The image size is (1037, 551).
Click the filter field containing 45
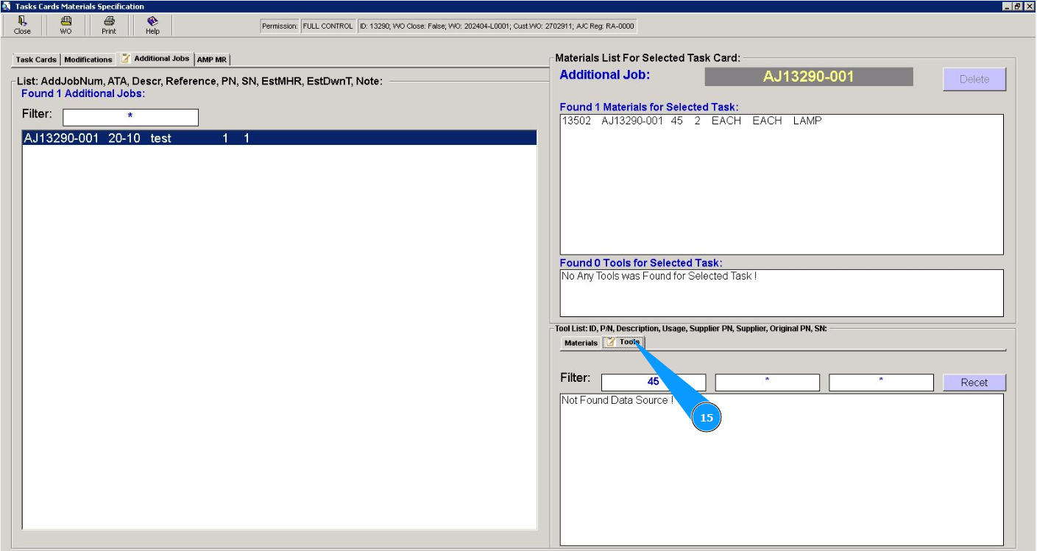(x=654, y=383)
